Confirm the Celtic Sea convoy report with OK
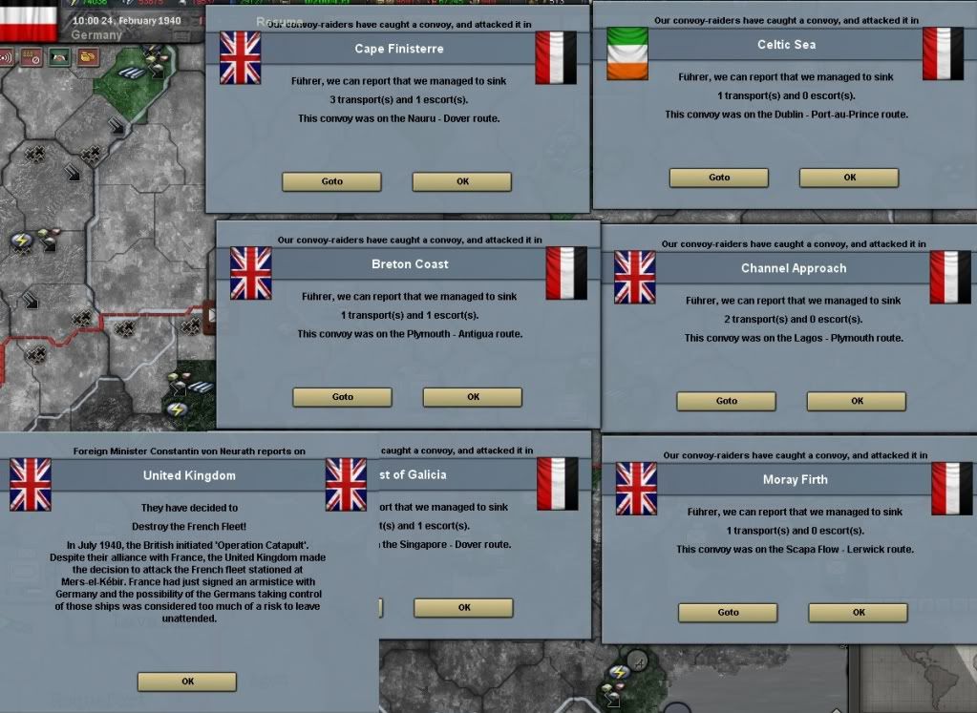This screenshot has height=713, width=977. (849, 178)
